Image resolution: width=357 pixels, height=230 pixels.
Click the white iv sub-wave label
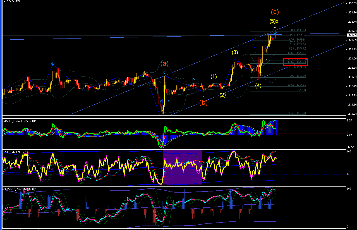pyautogui.click(x=266, y=59)
